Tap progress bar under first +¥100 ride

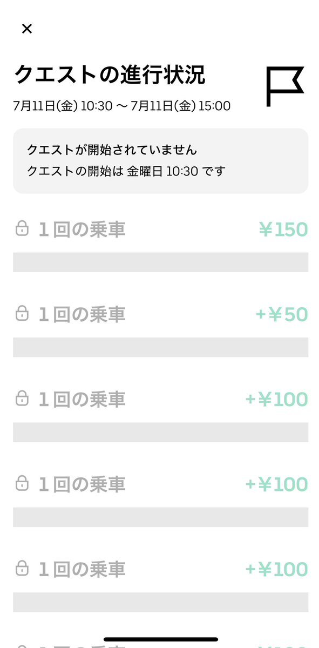point(160,432)
